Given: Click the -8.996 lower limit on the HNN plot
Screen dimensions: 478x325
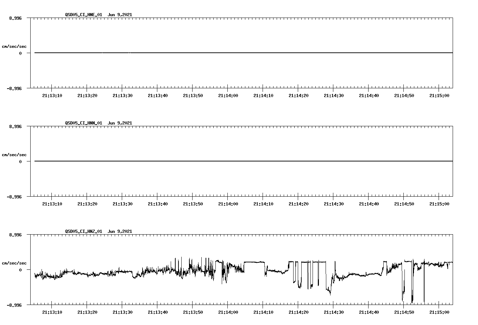Looking at the screenshot, I should click(14, 197).
